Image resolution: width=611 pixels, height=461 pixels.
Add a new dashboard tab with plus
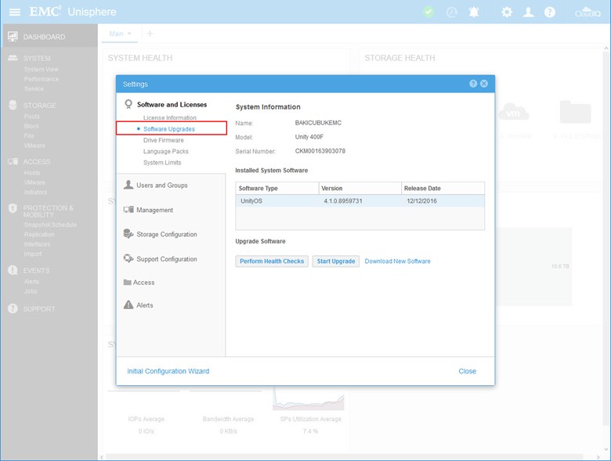(150, 34)
